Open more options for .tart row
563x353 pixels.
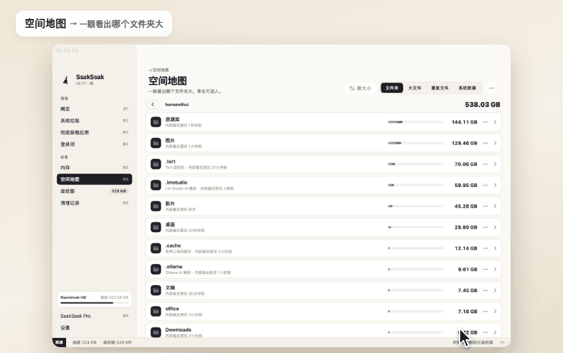point(486,164)
